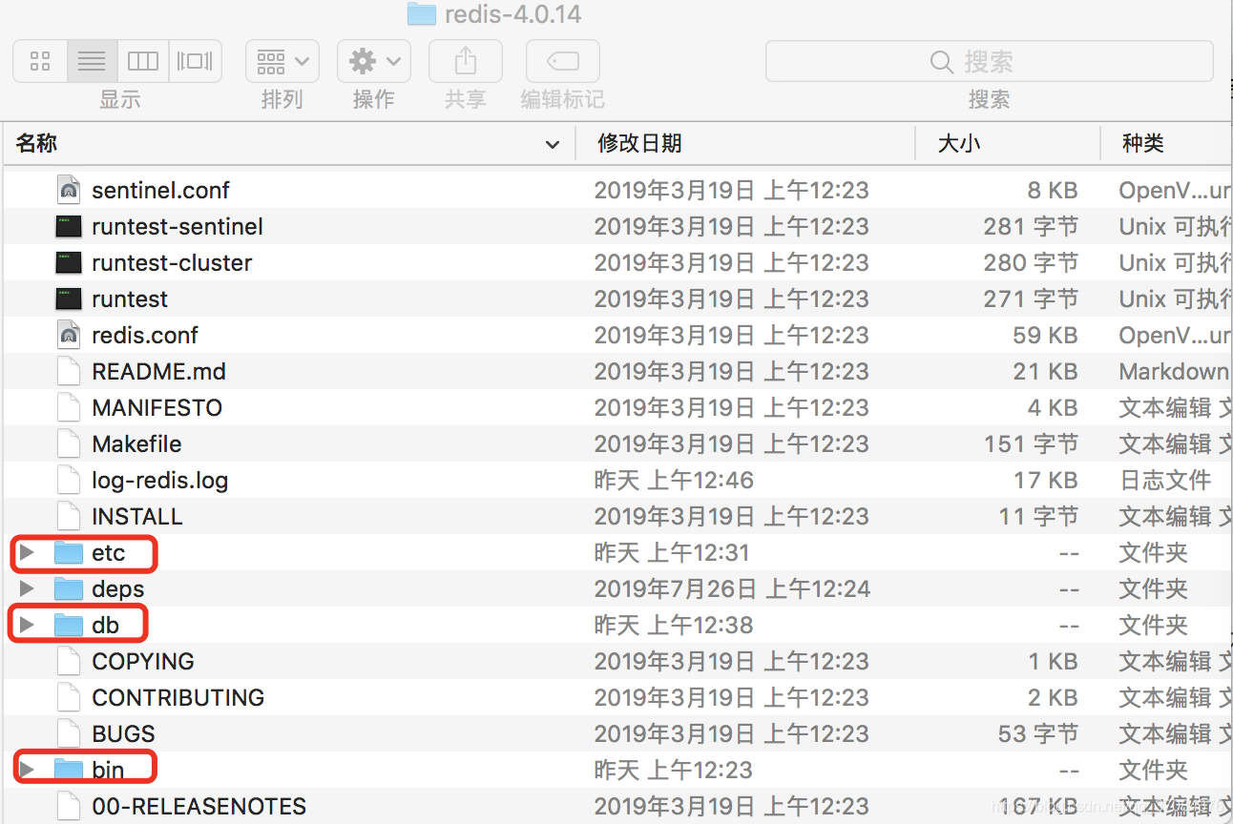The image size is (1233, 824).
Task: Select the COPYING document icon
Action: point(69,661)
